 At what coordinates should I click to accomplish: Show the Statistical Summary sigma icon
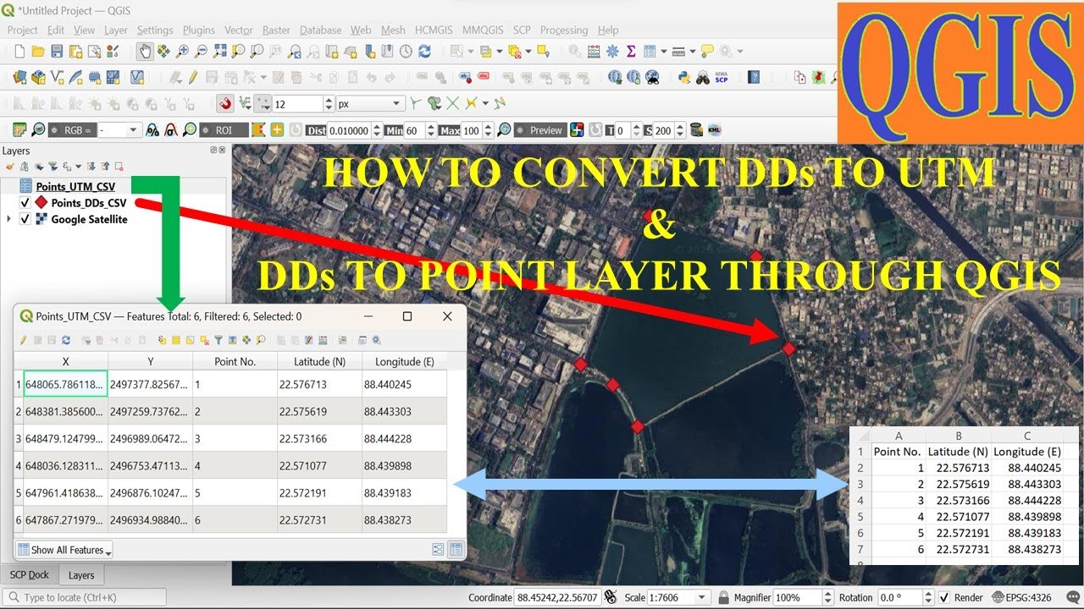point(631,52)
